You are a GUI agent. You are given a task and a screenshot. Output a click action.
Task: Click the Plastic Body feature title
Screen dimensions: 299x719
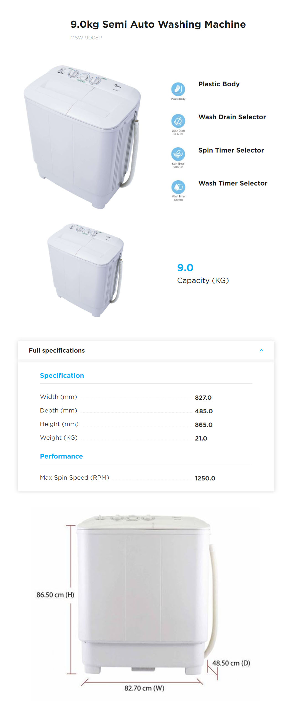point(219,84)
